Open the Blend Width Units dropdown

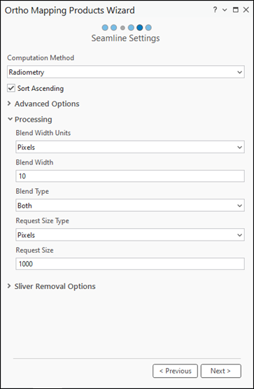point(130,147)
